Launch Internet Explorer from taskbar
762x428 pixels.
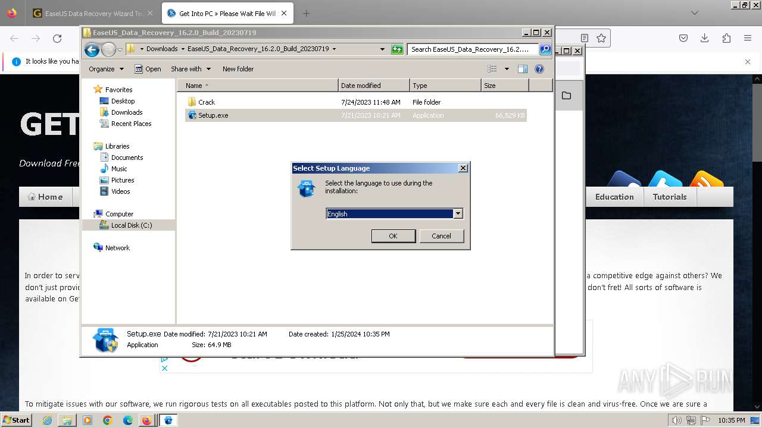click(x=47, y=420)
